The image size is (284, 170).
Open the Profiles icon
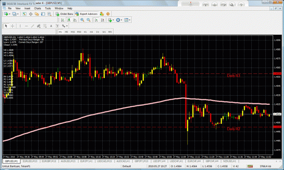pyautogui.click(x=14, y=14)
